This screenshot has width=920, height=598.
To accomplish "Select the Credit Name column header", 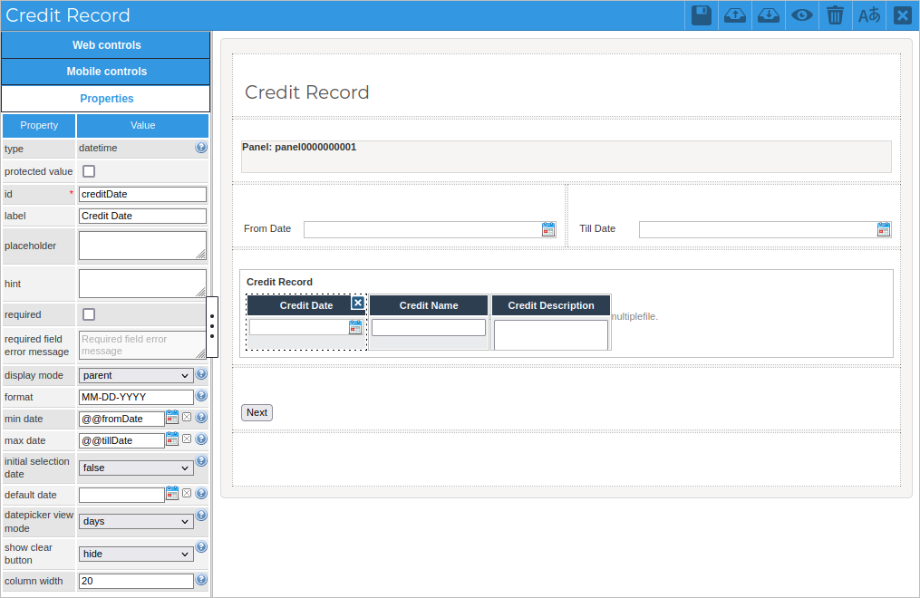I will pos(429,305).
